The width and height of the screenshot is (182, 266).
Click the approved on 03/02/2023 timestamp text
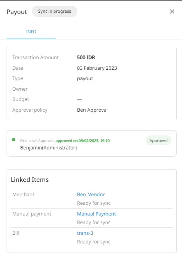83,141
